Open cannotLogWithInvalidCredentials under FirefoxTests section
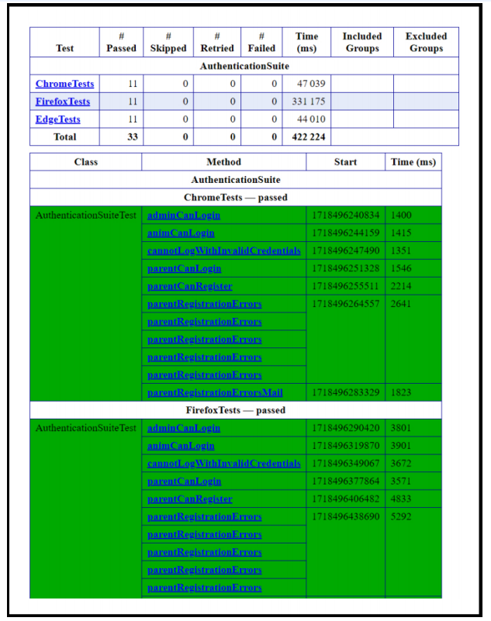The width and height of the screenshot is (491, 621). (x=224, y=464)
